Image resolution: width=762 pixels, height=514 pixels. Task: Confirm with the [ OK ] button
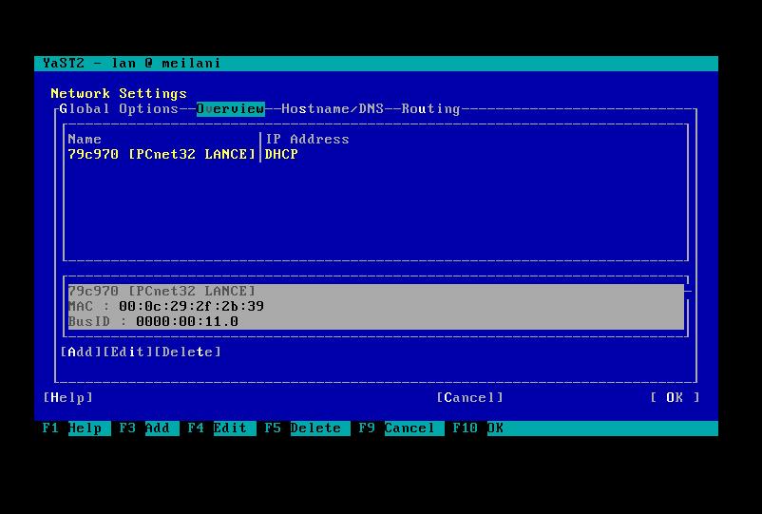[675, 397]
